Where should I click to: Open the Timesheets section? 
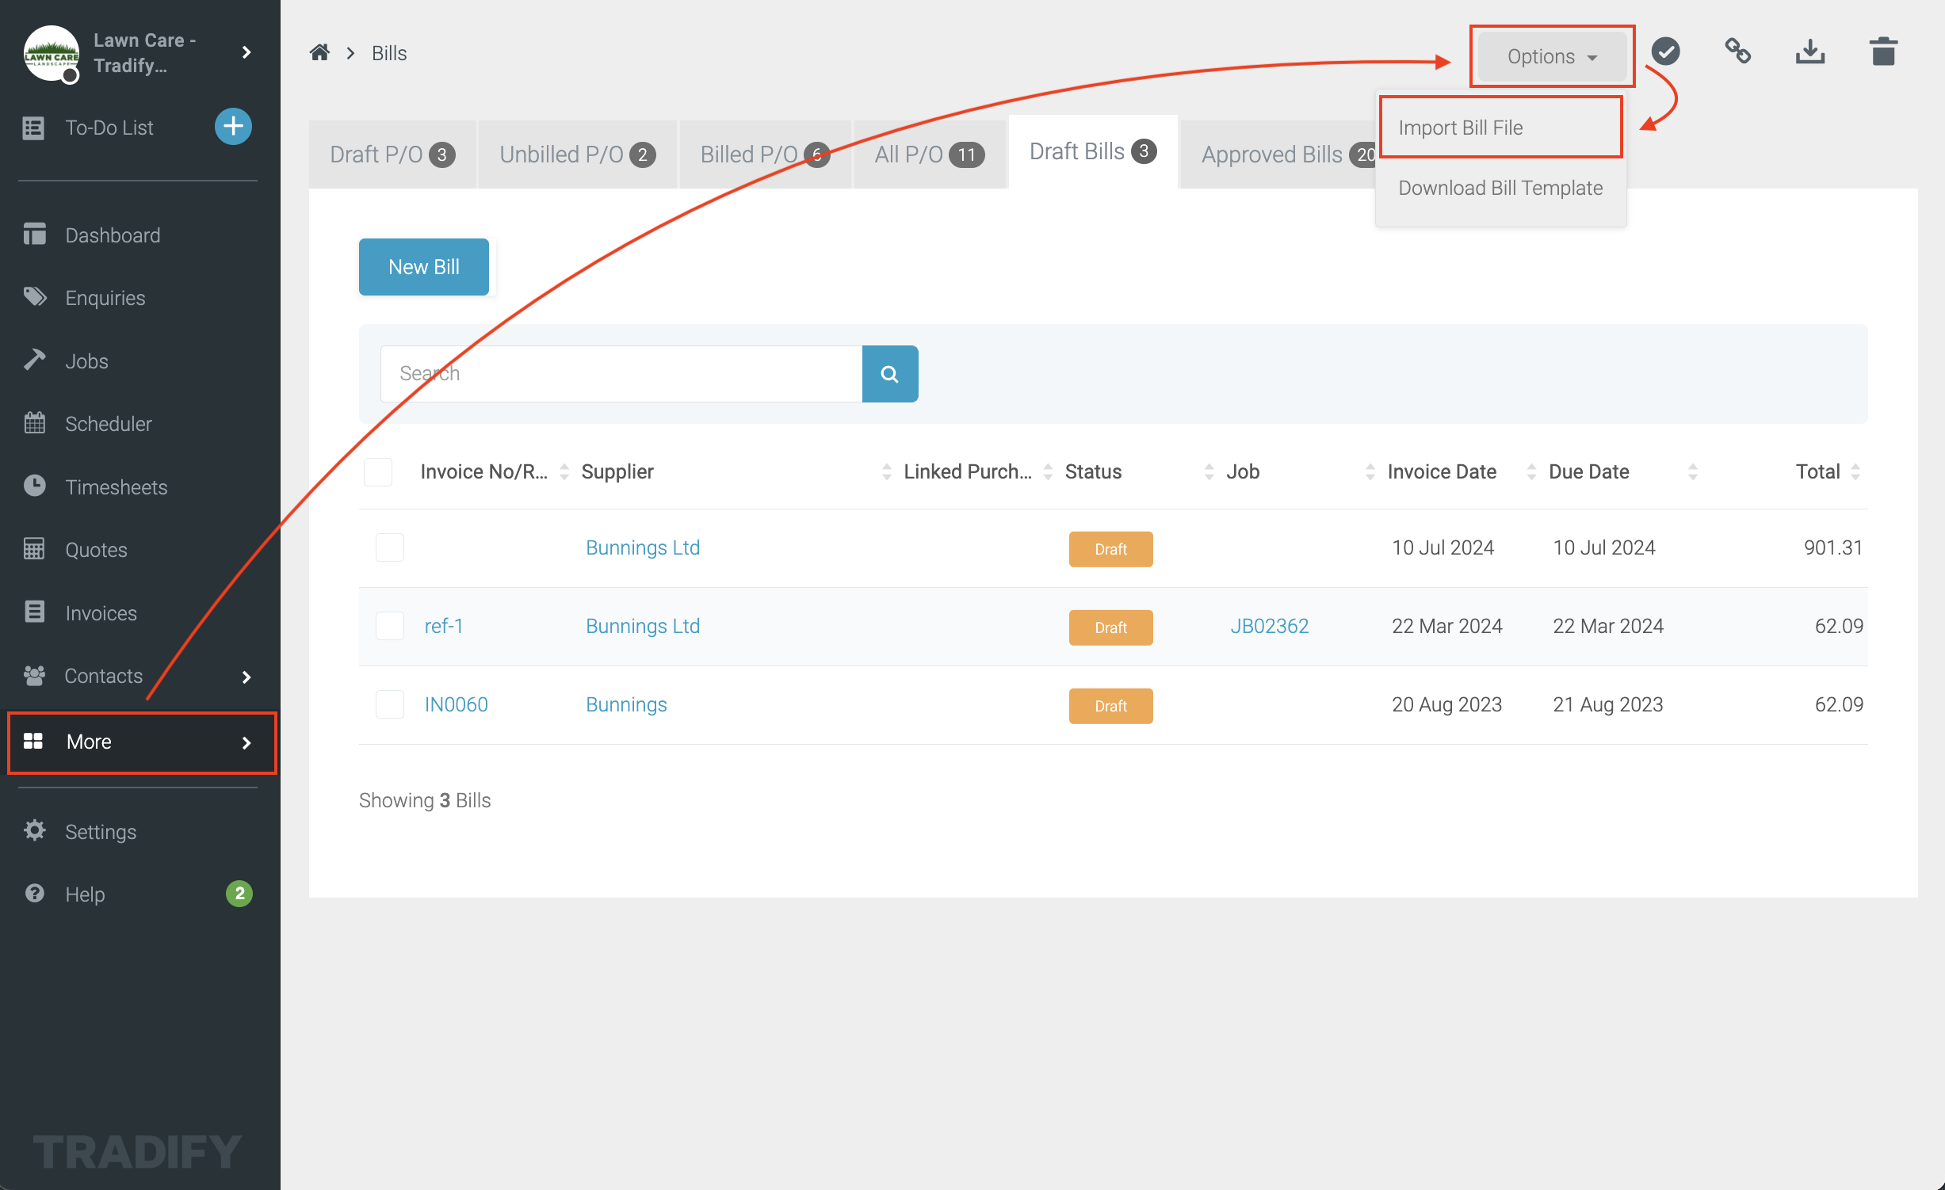(116, 486)
